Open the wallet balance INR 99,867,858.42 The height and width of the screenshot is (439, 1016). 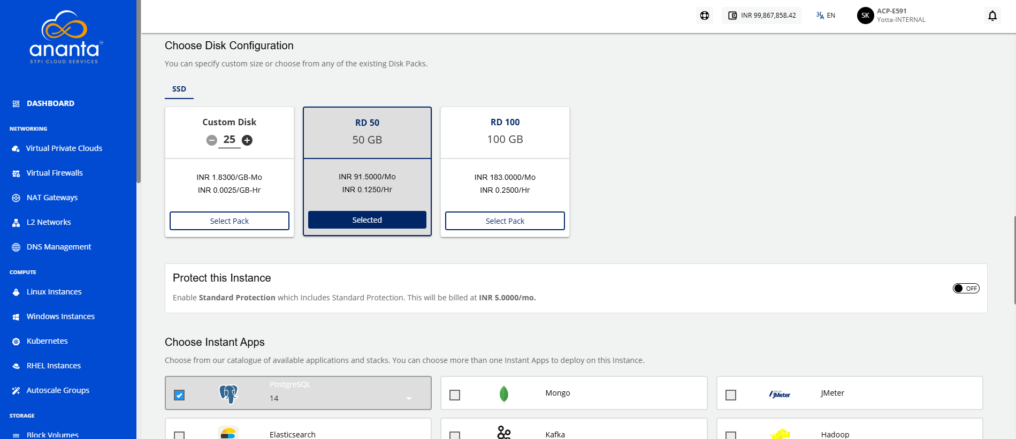(x=761, y=16)
